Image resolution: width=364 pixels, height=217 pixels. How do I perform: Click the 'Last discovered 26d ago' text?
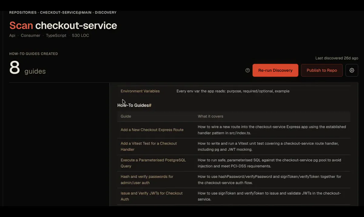337,58
